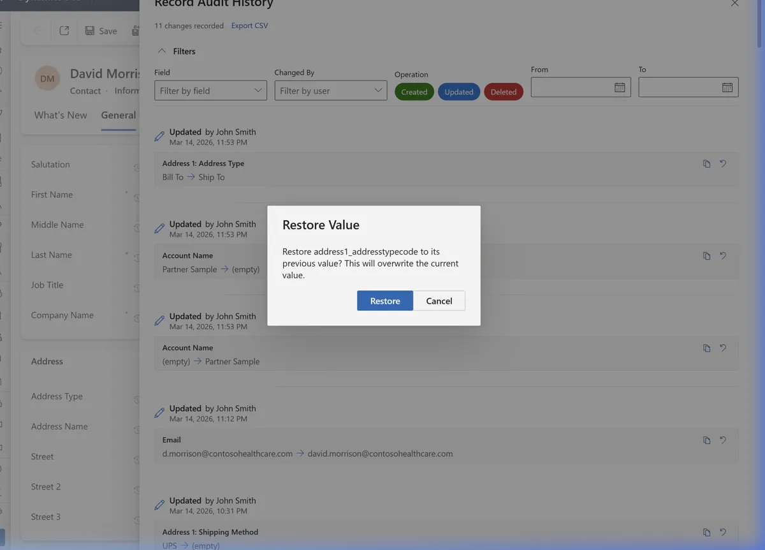Open the From date calendar picker
The image size is (765, 550).
[620, 87]
